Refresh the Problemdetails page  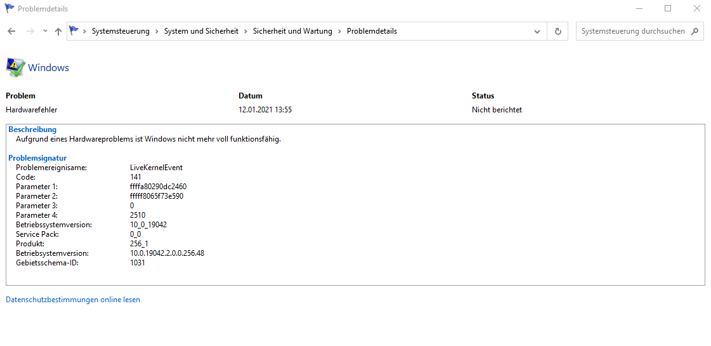pyautogui.click(x=558, y=31)
